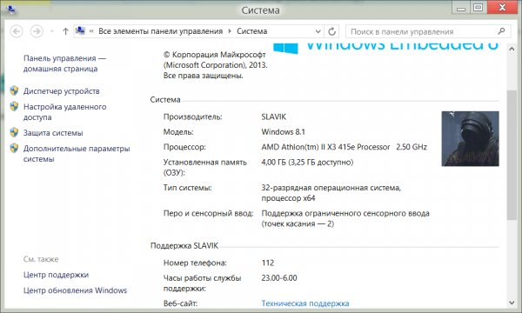Select the 'Windows 8.1' model value

[x=284, y=132]
